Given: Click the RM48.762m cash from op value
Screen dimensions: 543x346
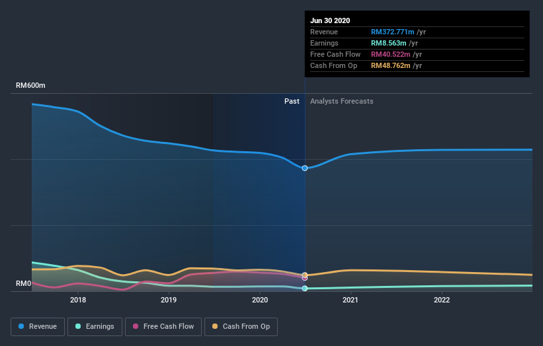Looking at the screenshot, I should (391, 65).
